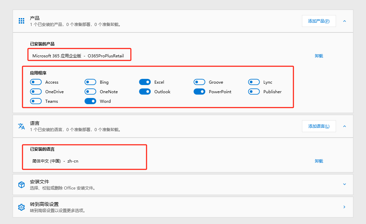Enable the Teams application switch

(x=36, y=101)
